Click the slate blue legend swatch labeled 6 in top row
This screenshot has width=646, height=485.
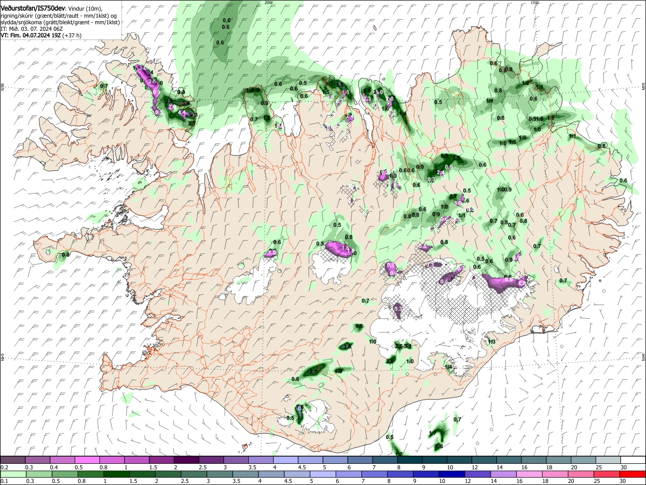(360, 460)
